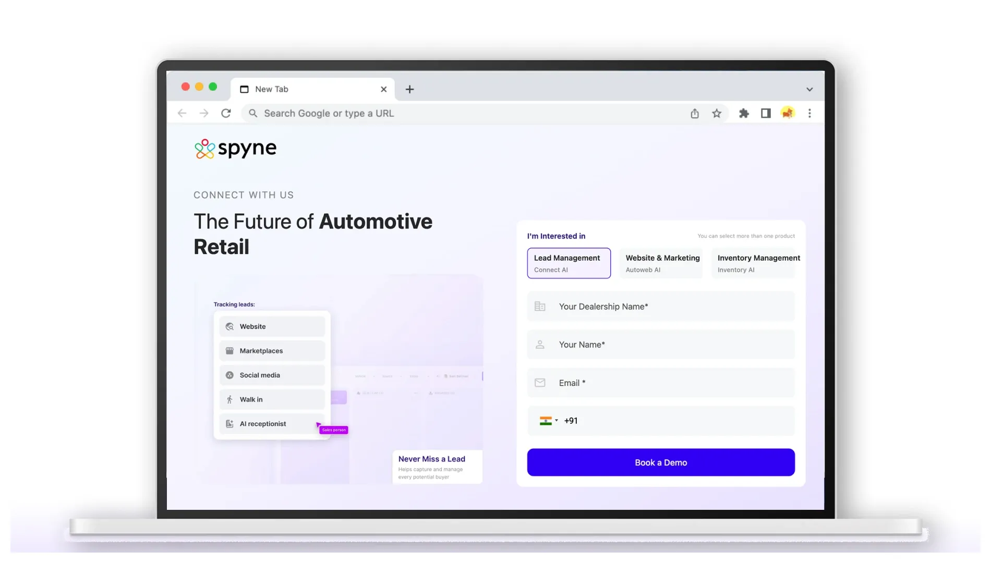Select the Website & Marketing product option

coord(661,263)
